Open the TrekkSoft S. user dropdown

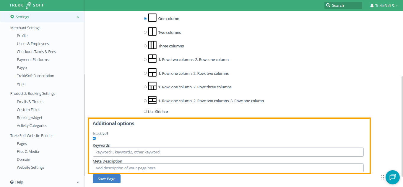tap(384, 6)
